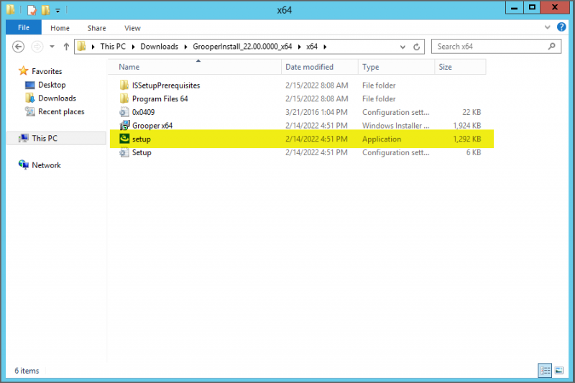Click the ISSetupPrerequisites folder icon

124,86
